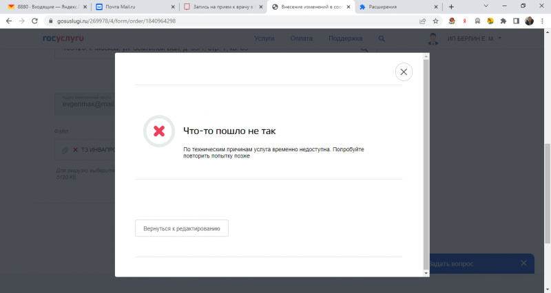Close the 'Задать вопрос' chat widget
This screenshot has width=551, height=293.
[x=523, y=263]
